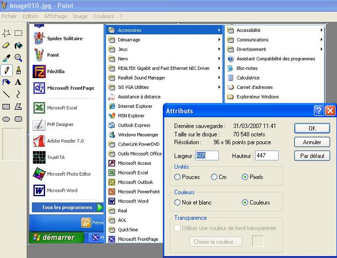Expand the Accessoires submenu arrow

219,30
